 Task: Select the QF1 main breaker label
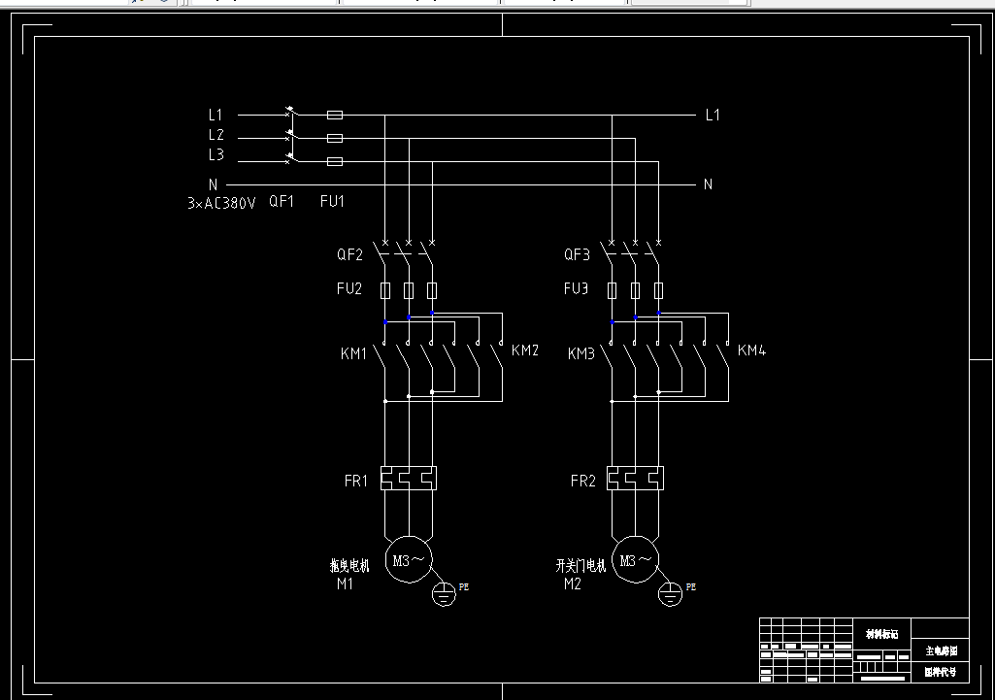coord(282,202)
